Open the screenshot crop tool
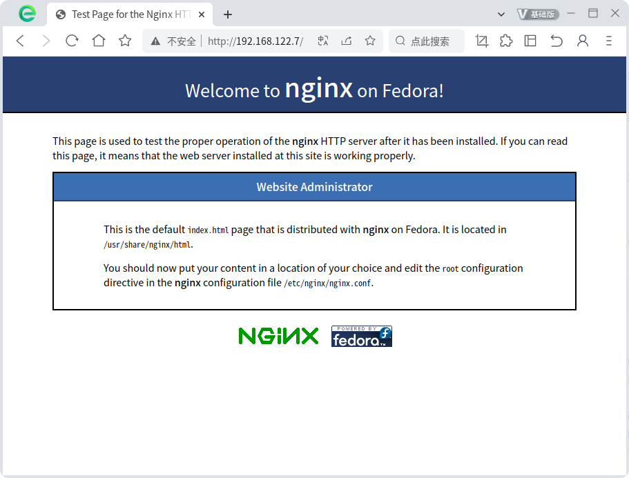Image resolution: width=629 pixels, height=478 pixels. coord(482,41)
